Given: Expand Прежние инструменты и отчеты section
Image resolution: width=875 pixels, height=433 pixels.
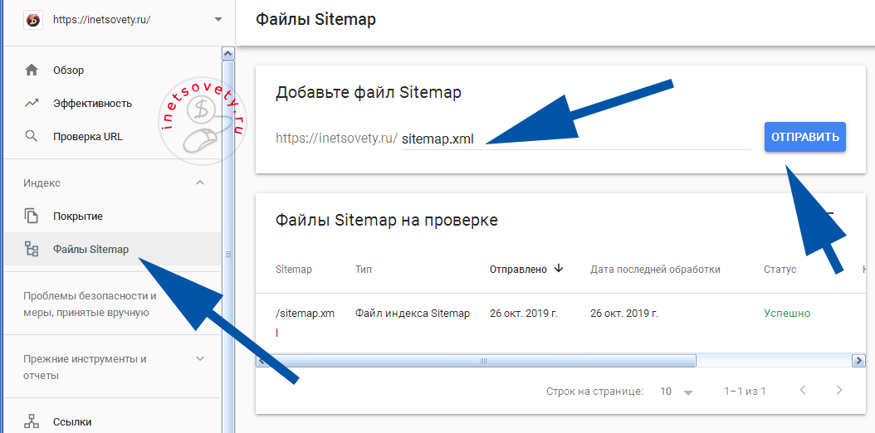Looking at the screenshot, I should pos(200,359).
